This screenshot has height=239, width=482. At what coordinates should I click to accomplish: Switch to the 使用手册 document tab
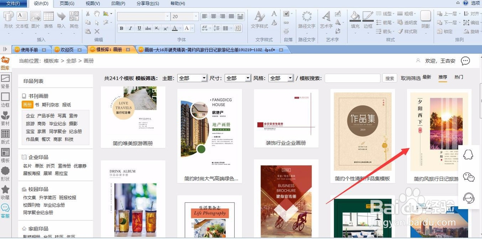coord(29,50)
